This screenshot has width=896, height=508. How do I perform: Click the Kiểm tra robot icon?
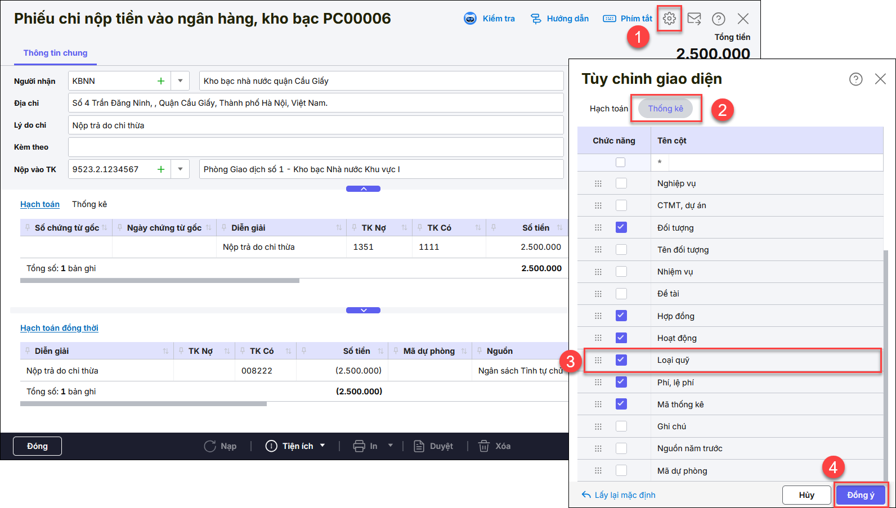(470, 19)
